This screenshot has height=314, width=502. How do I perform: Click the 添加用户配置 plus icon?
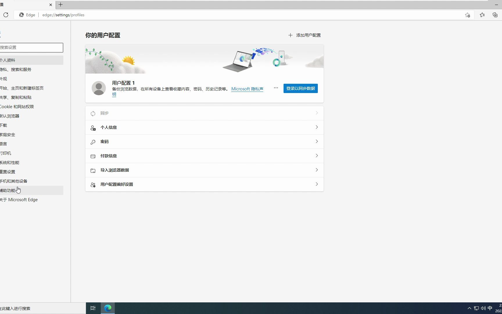click(291, 35)
